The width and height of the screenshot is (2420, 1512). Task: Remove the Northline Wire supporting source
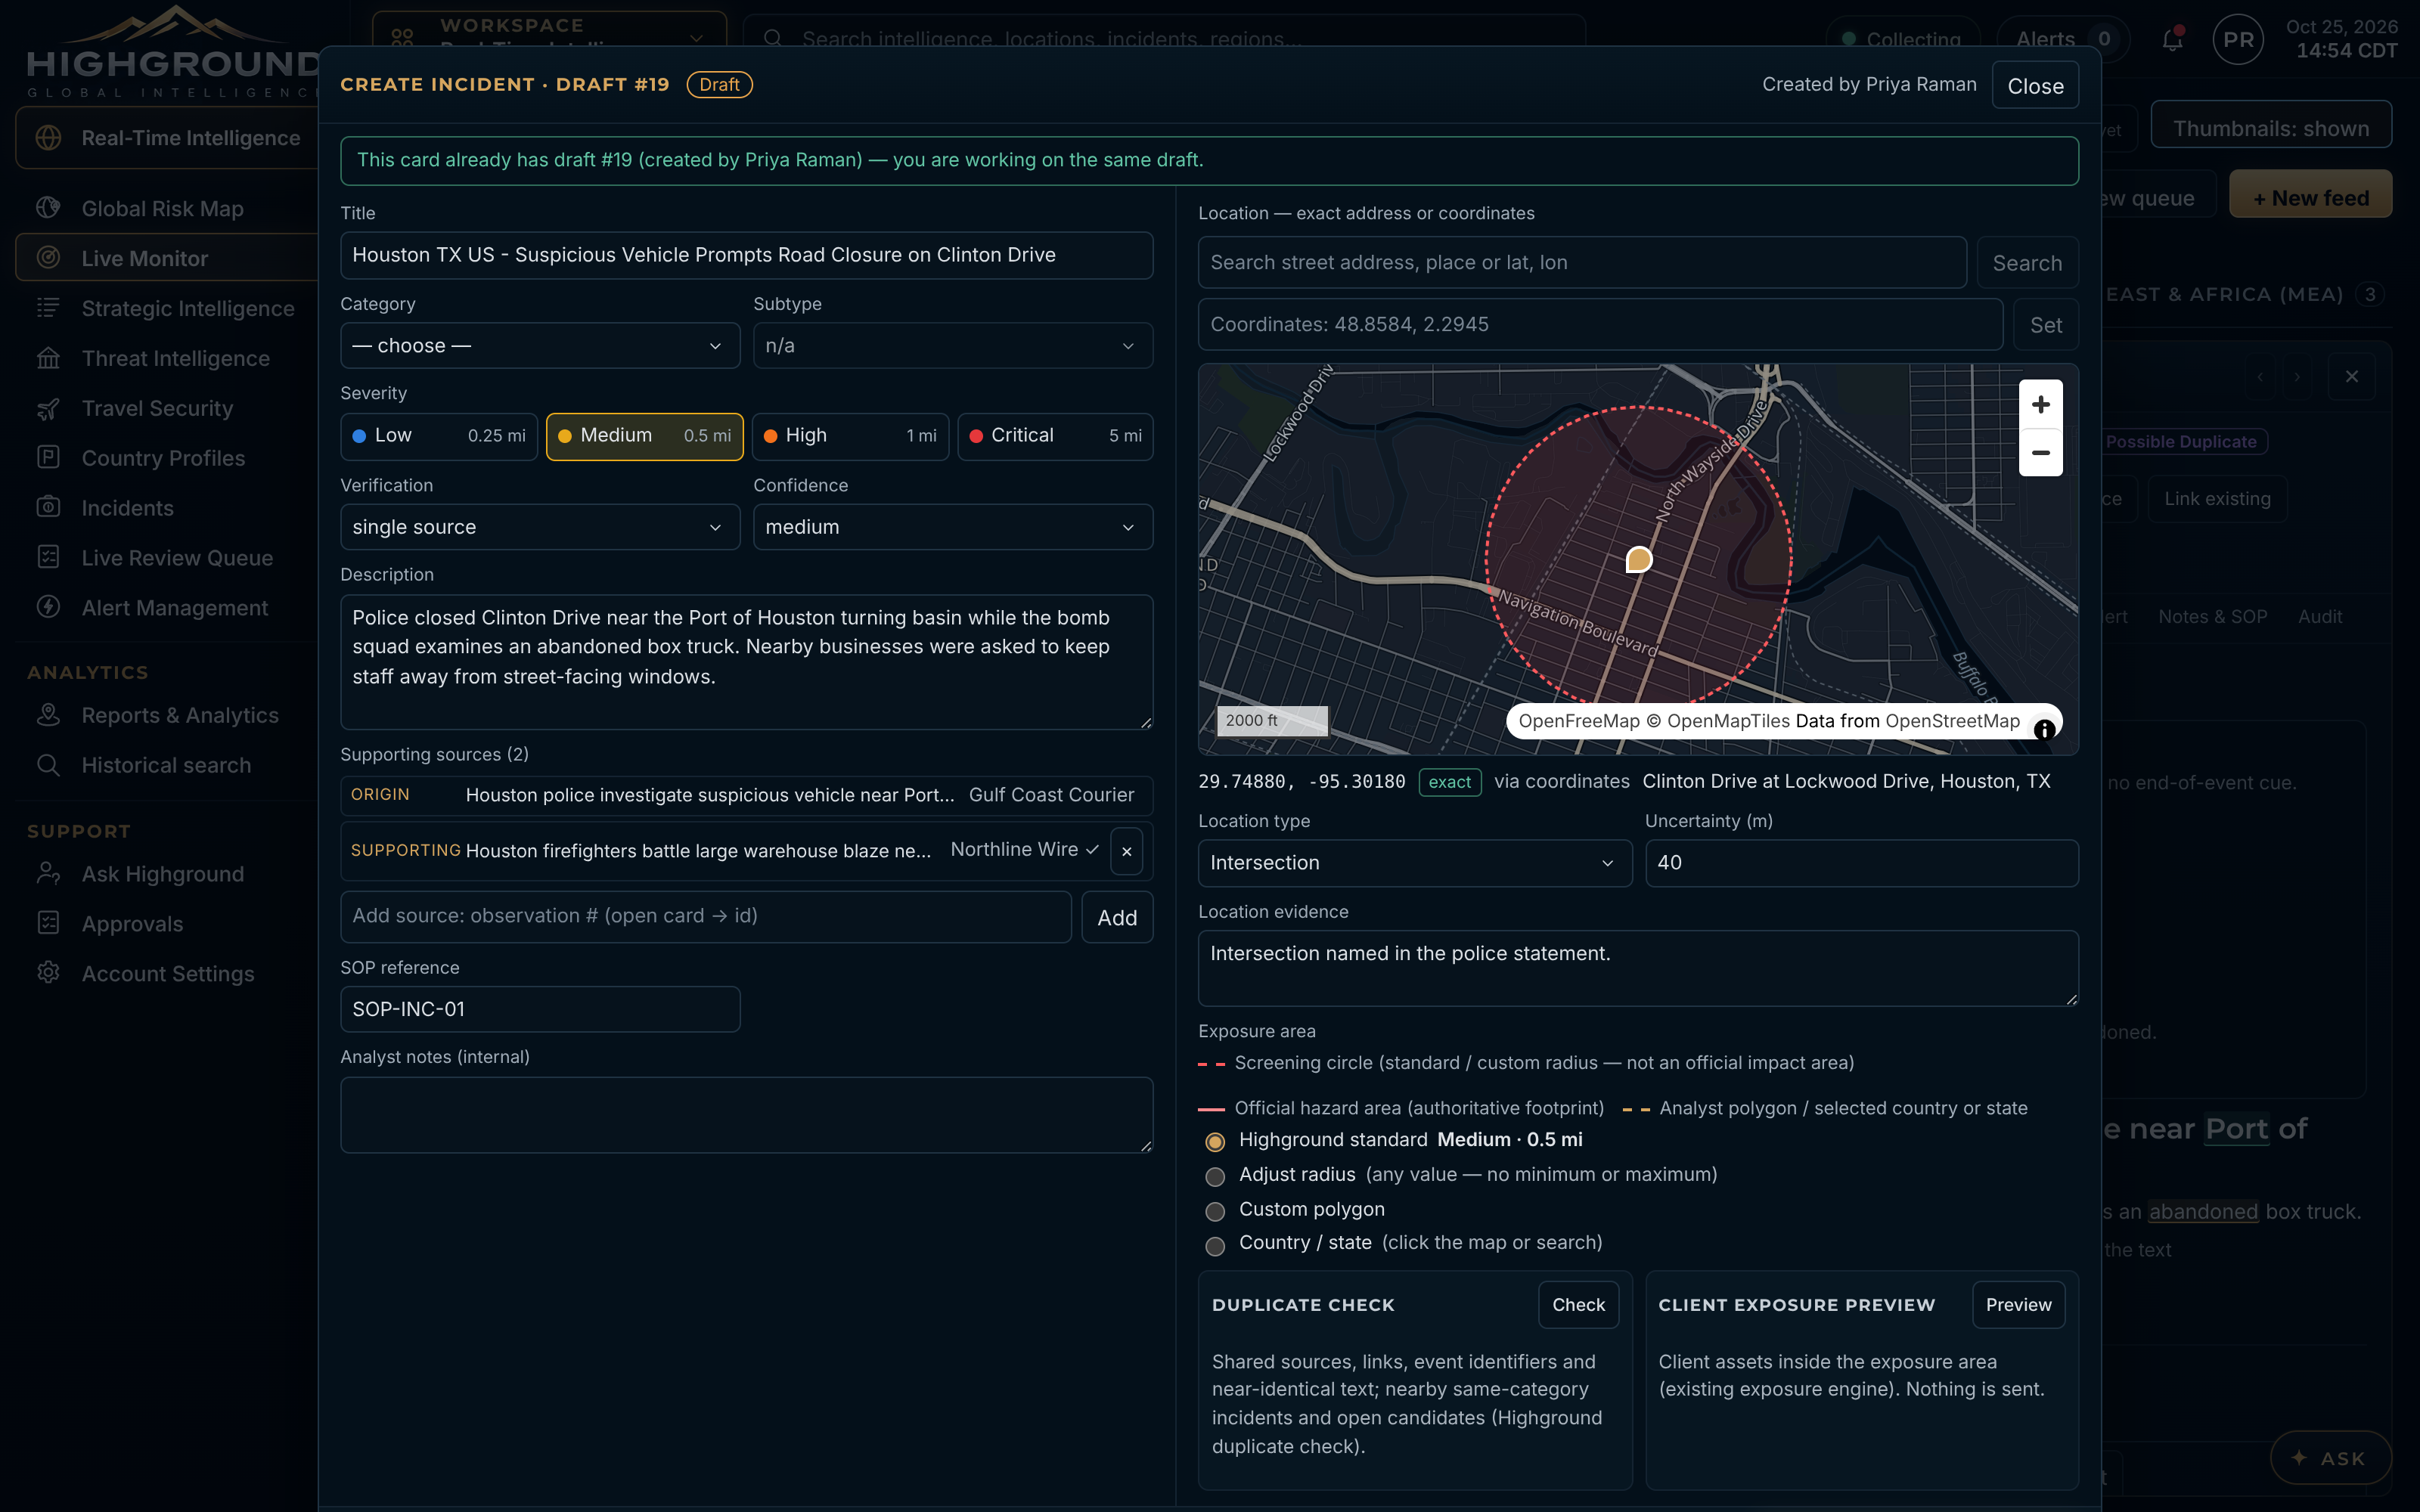tap(1127, 851)
